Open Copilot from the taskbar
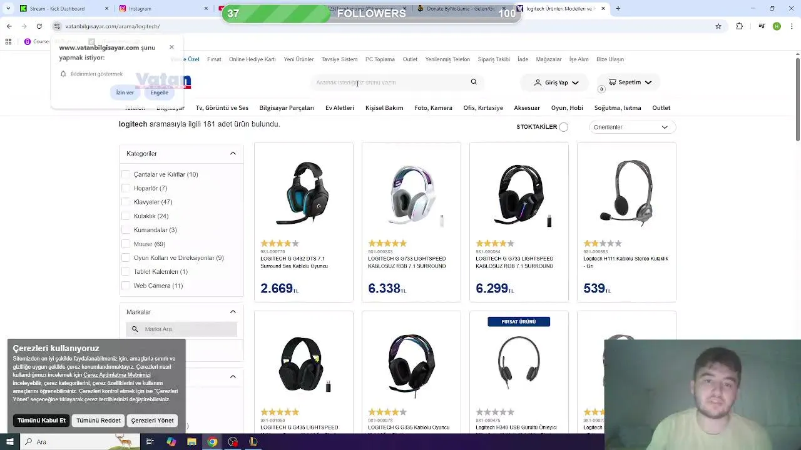The image size is (801, 450). [171, 442]
